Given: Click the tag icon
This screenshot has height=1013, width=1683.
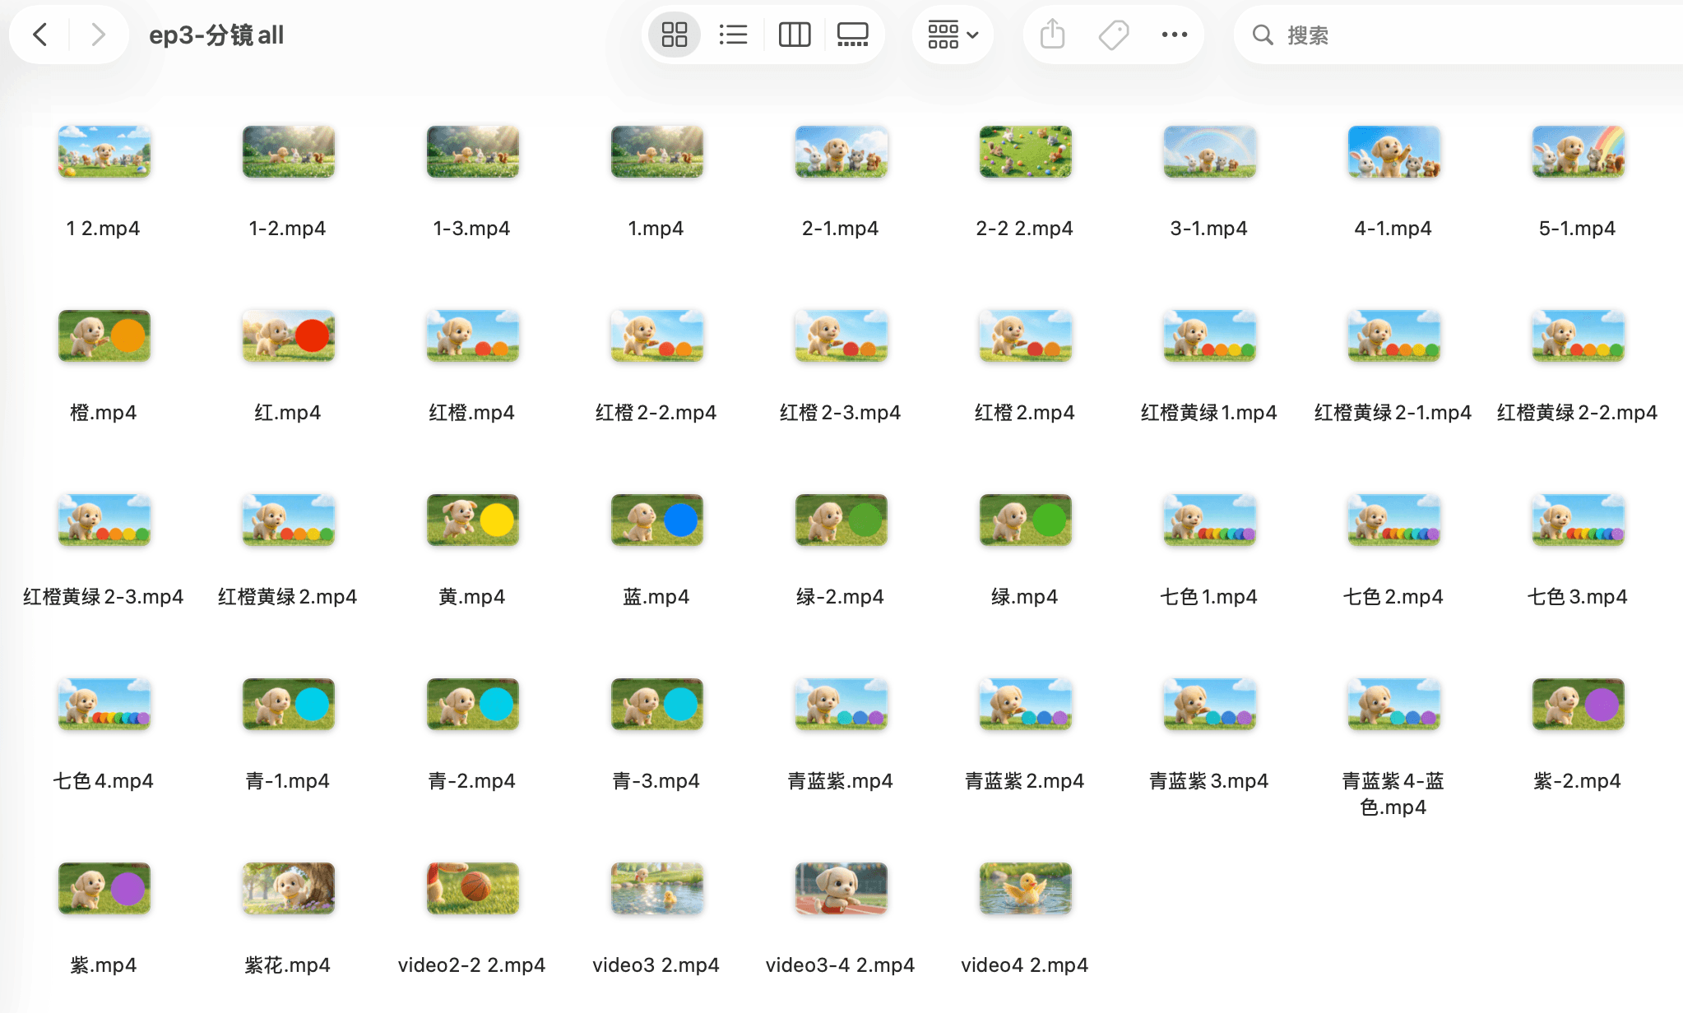Looking at the screenshot, I should [x=1114, y=35].
